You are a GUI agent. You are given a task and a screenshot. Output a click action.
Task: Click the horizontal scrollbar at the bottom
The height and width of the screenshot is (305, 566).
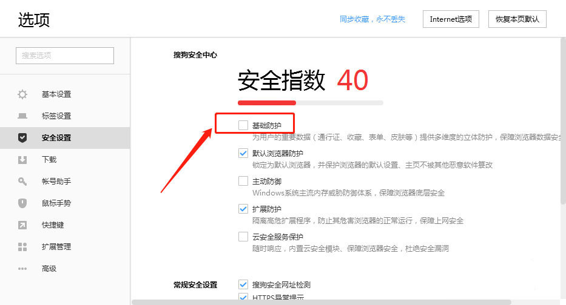[x=322, y=302]
